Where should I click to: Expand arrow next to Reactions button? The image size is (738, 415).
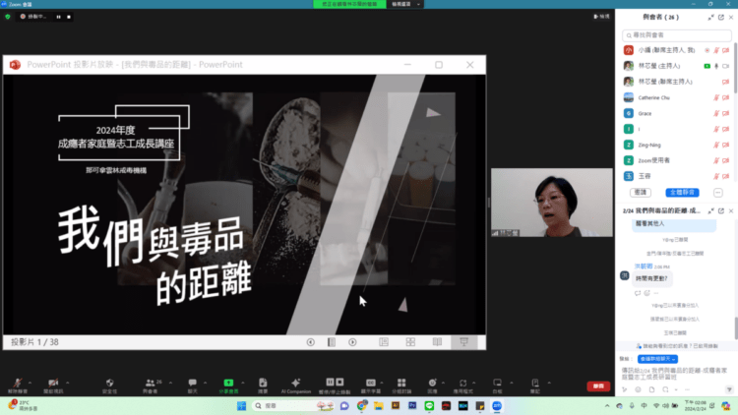tap(443, 383)
